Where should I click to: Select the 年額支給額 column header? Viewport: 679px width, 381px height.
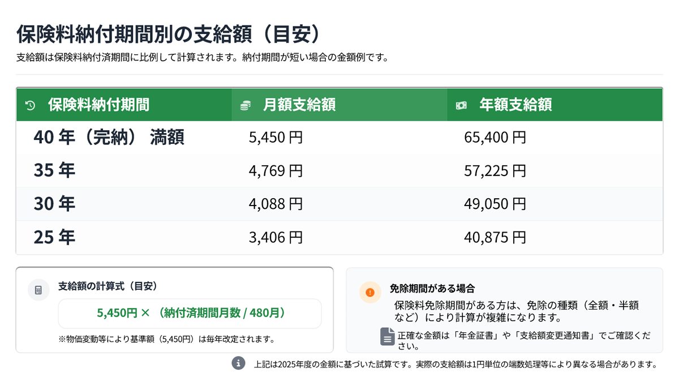515,105
